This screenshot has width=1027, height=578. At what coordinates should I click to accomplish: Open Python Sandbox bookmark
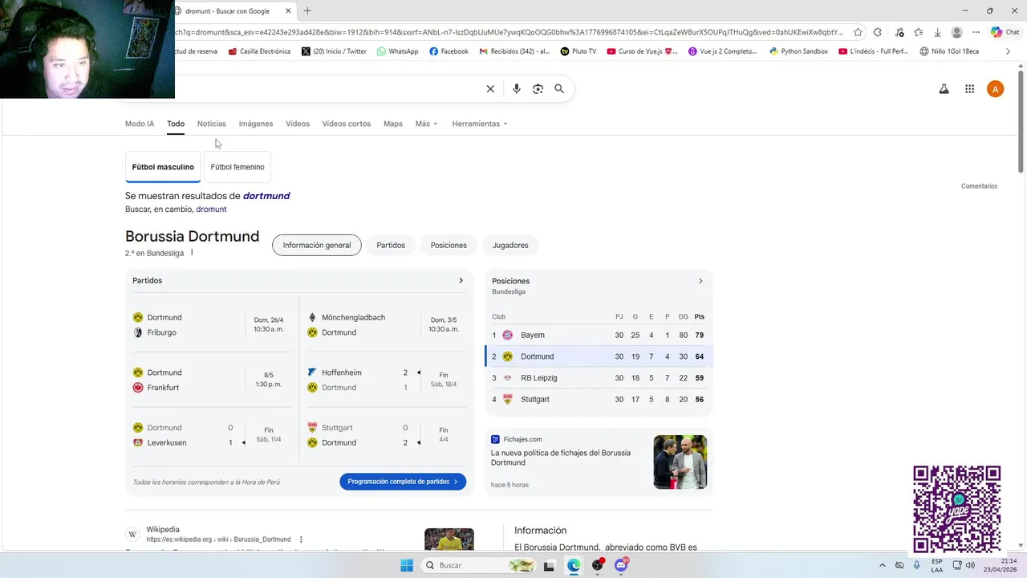point(798,51)
